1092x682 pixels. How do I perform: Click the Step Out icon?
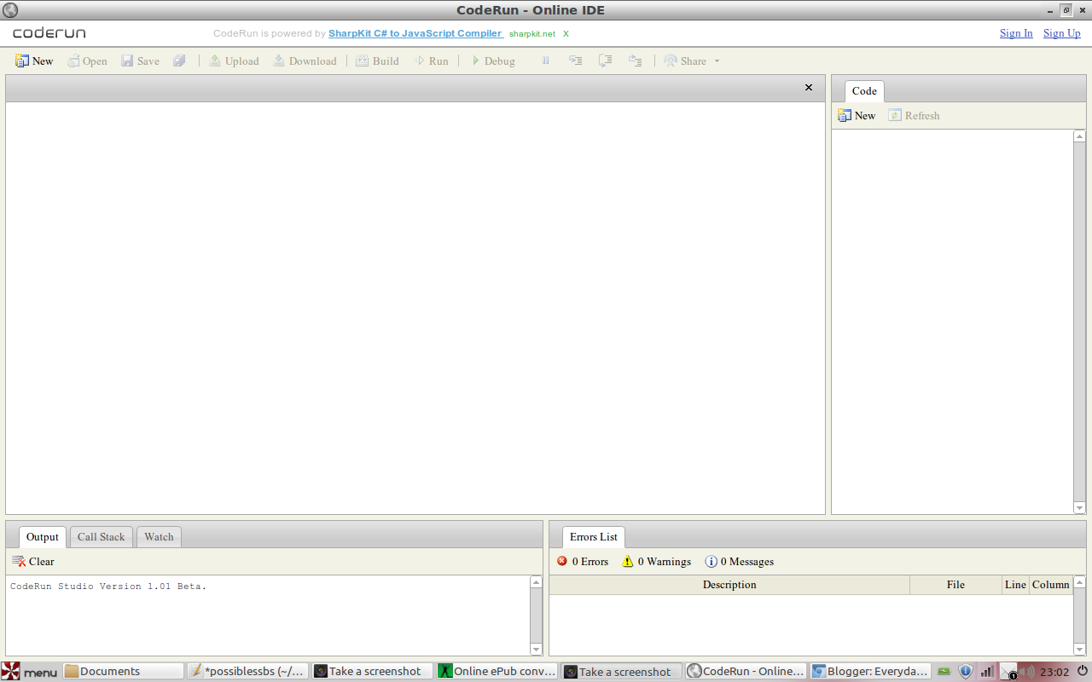coord(636,61)
